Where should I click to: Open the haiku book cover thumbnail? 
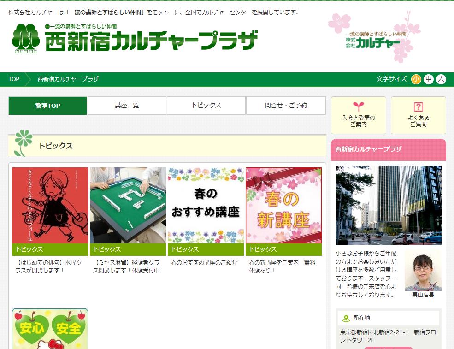50,205
